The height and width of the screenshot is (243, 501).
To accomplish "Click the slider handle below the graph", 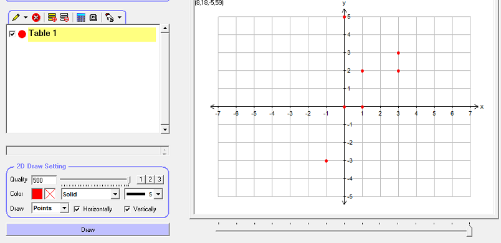I will point(469,231).
